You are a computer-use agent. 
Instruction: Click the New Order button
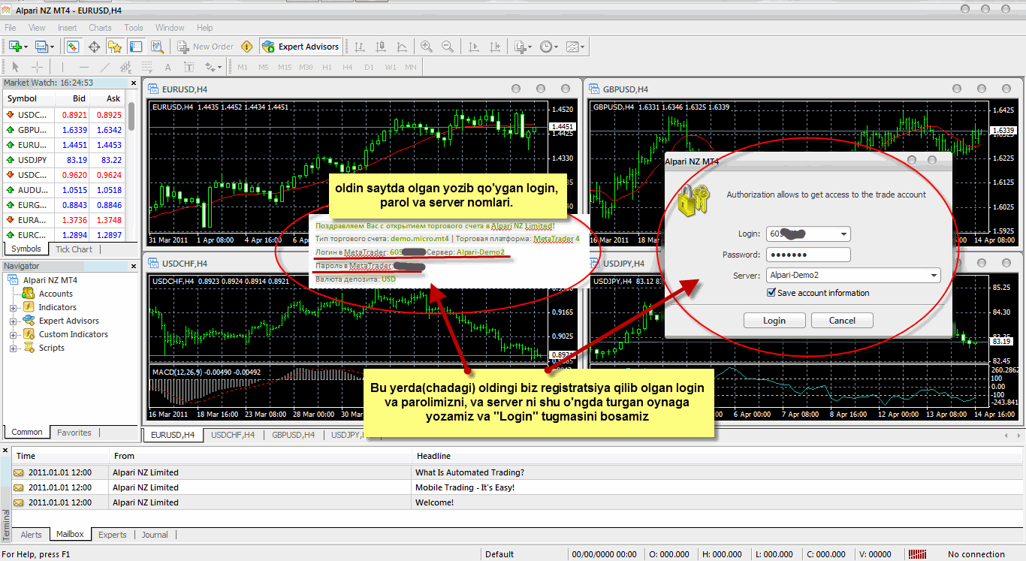tap(206, 47)
